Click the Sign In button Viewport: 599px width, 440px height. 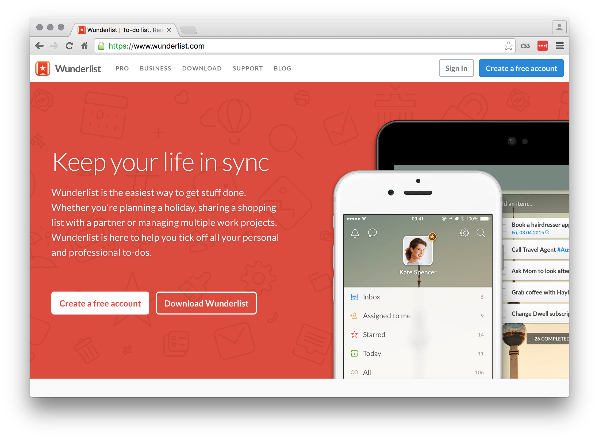pos(456,68)
